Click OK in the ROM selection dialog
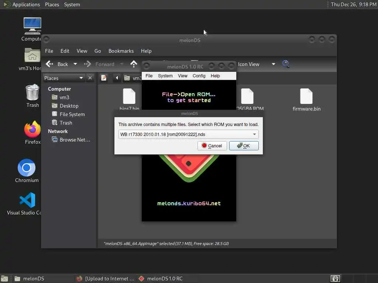Image resolution: width=378 pixels, height=283 pixels. coord(244,146)
